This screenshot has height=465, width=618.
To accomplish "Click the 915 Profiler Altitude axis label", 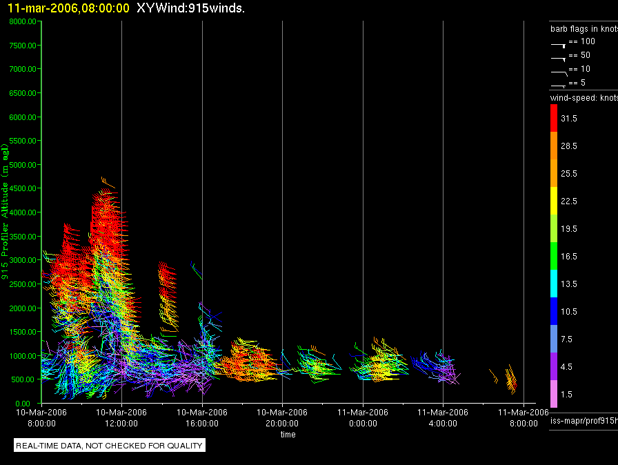I will coord(5,212).
